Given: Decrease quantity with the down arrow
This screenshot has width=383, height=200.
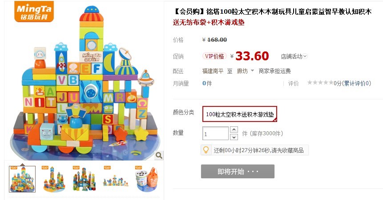Looking at the screenshot, I should 234,137.
